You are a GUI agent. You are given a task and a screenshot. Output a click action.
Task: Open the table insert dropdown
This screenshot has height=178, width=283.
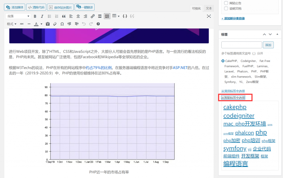(116, 16)
